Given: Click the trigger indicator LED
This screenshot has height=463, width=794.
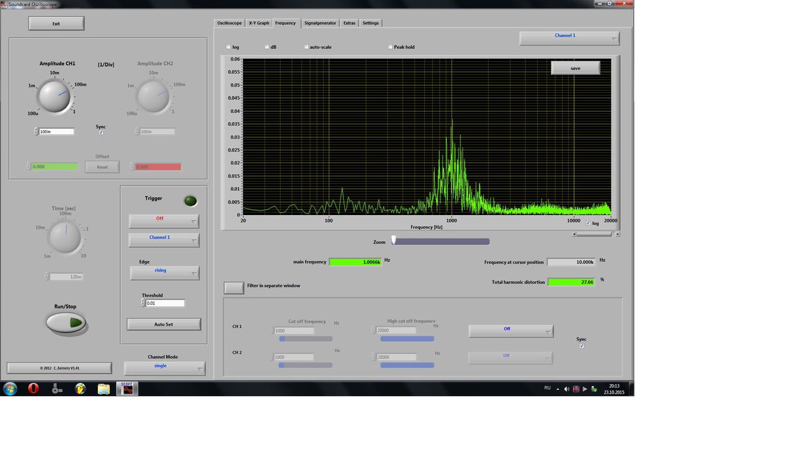Looking at the screenshot, I should (x=190, y=201).
